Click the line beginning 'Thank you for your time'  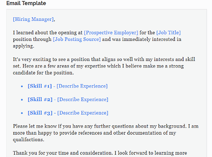(100, 153)
